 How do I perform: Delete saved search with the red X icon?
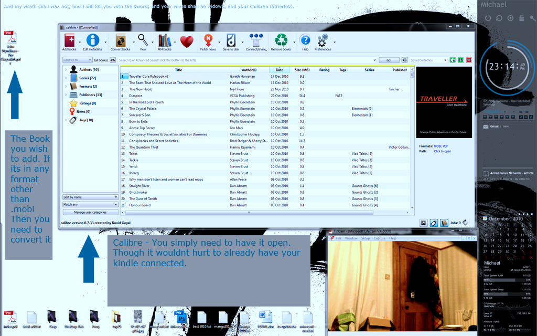point(469,60)
